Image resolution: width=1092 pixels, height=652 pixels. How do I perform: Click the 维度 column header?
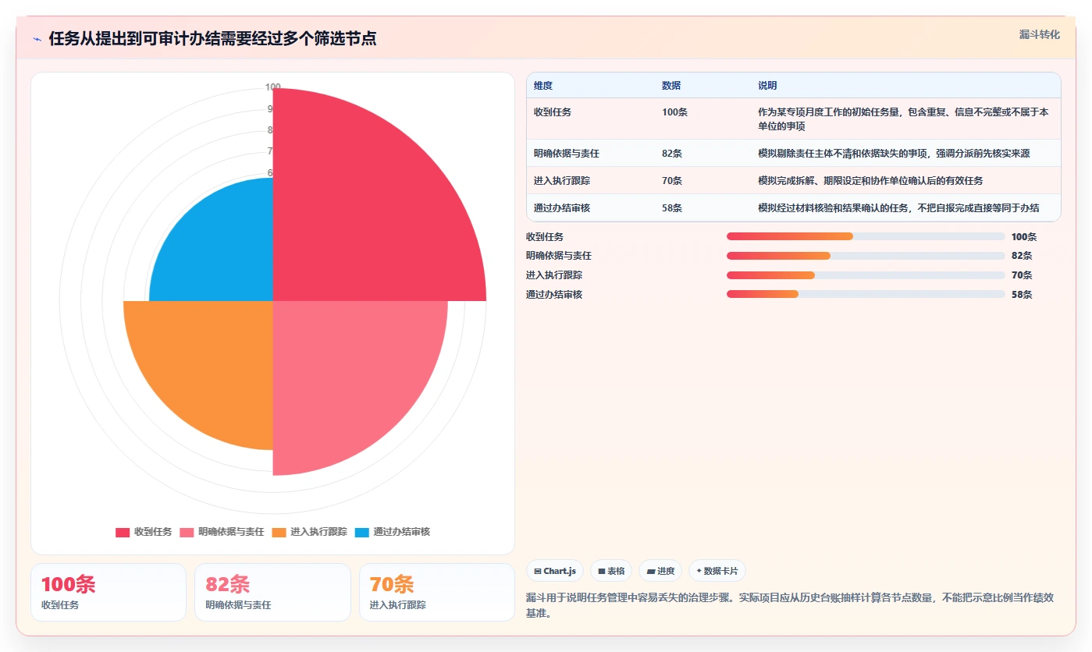coord(591,86)
